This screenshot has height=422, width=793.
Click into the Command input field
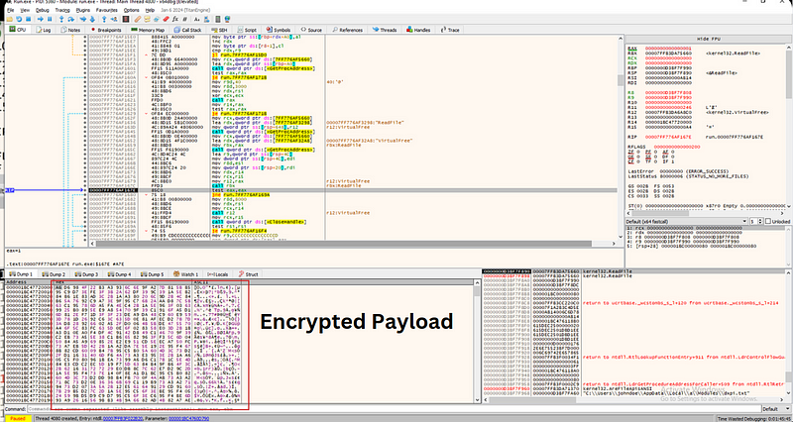tap(394, 409)
